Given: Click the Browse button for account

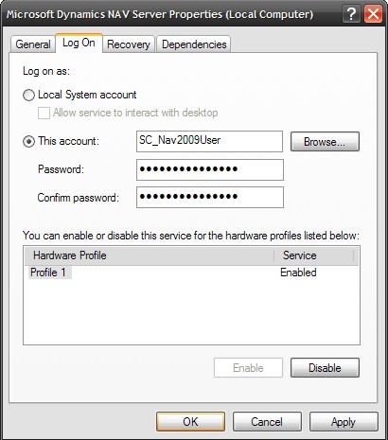Looking at the screenshot, I should 325,142.
